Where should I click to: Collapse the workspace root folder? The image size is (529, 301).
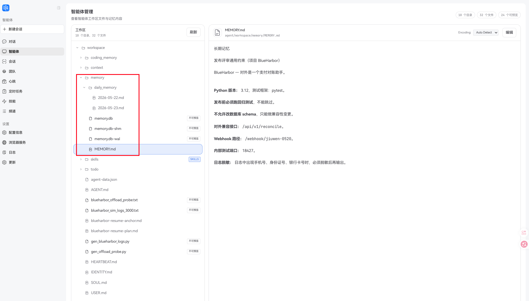click(x=77, y=48)
